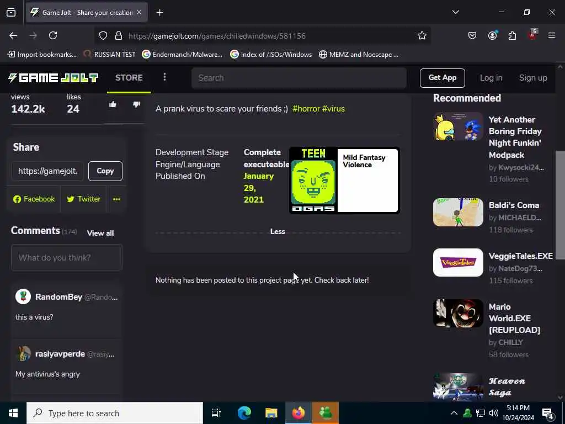Open notification center icon
Image resolution: width=565 pixels, height=424 pixels.
tap(548, 414)
